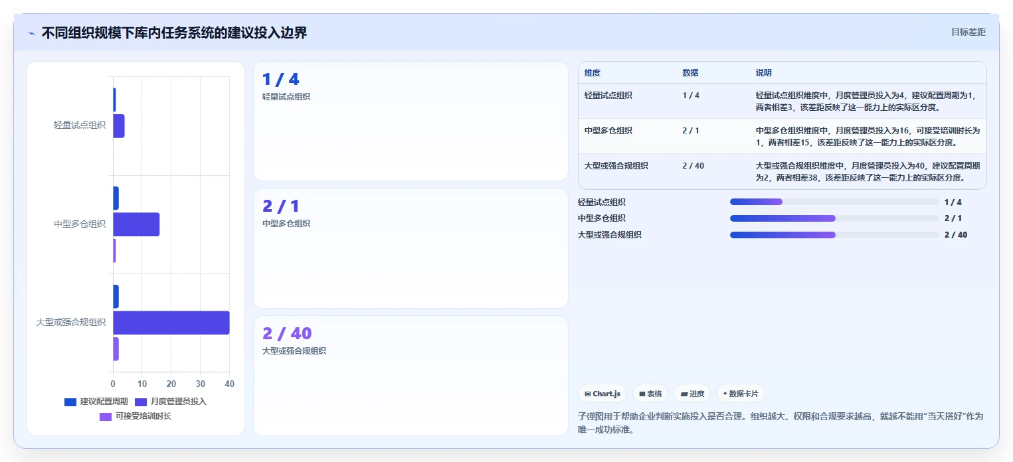Click table cell 中型多仓组织

pos(608,131)
